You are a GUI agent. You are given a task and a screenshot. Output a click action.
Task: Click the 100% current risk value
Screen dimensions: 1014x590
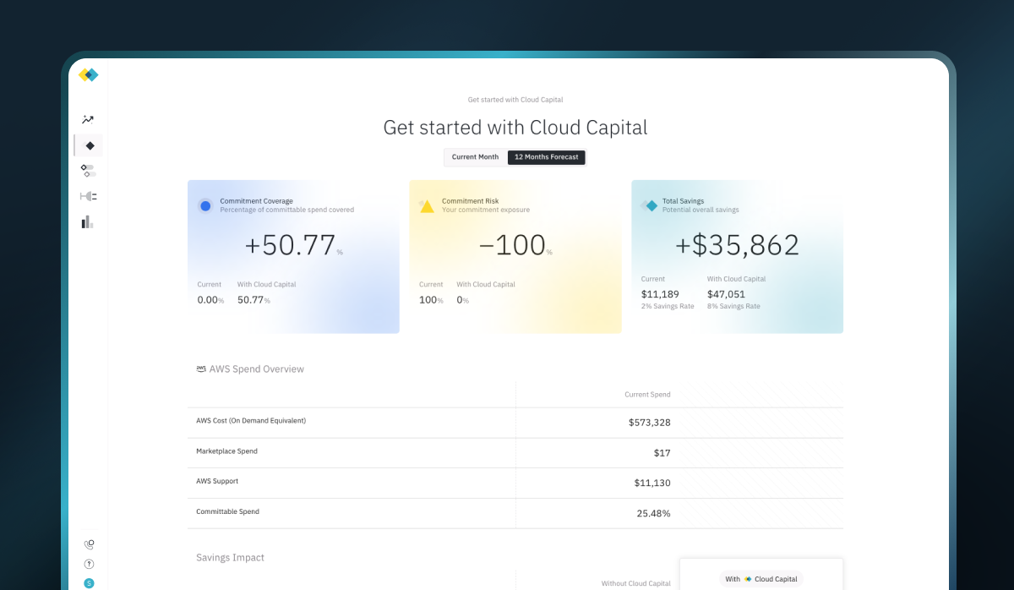(431, 300)
